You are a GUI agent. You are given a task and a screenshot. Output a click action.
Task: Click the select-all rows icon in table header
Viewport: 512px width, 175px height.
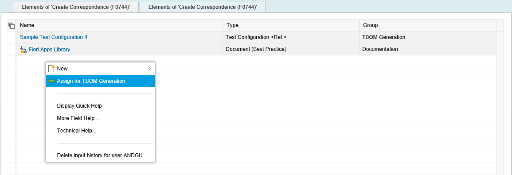pos(12,25)
